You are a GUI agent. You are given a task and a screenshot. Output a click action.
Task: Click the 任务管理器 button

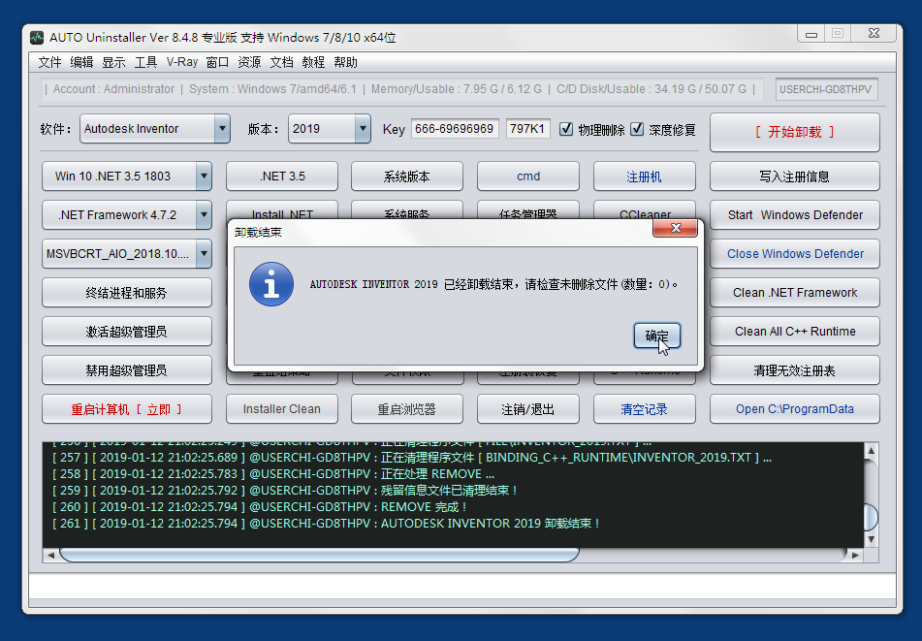click(x=528, y=211)
